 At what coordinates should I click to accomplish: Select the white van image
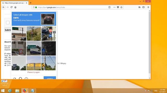[x=34, y=48]
